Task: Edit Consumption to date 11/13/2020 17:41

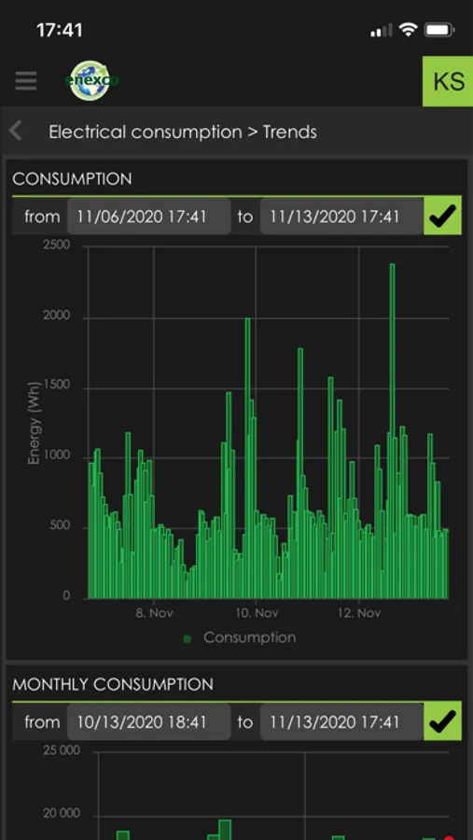Action: point(341,217)
